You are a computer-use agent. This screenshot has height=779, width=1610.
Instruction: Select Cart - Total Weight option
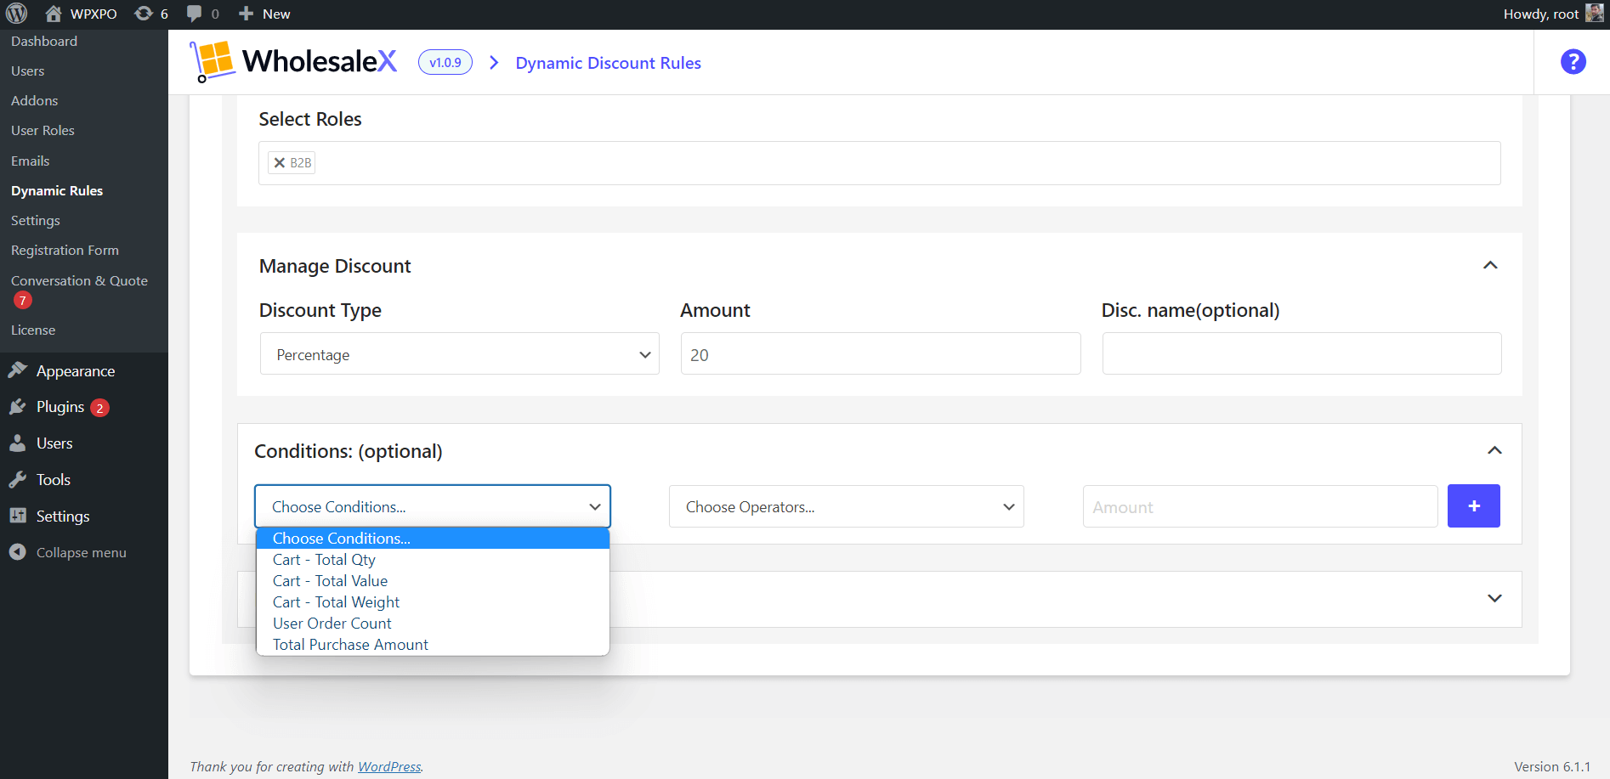[433, 602]
